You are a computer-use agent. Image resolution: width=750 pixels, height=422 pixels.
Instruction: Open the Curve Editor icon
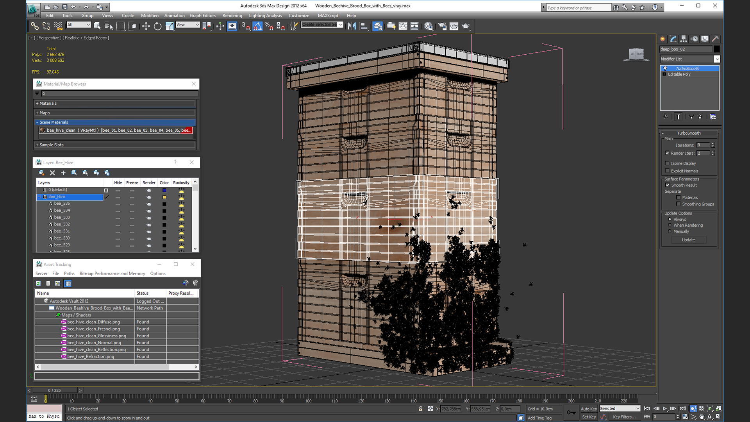403,26
